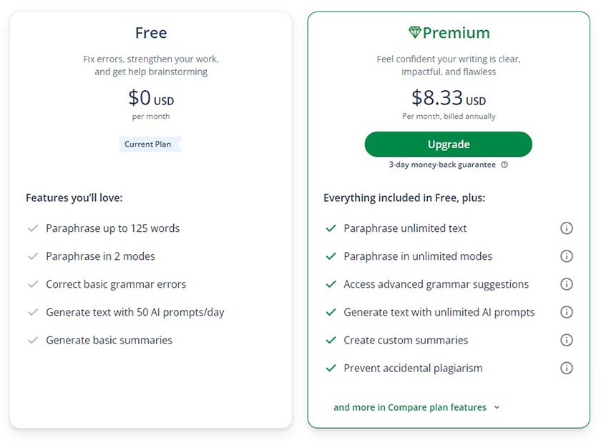601x443 pixels.
Task: Click the Current Plan badge
Action: pyautogui.click(x=150, y=144)
